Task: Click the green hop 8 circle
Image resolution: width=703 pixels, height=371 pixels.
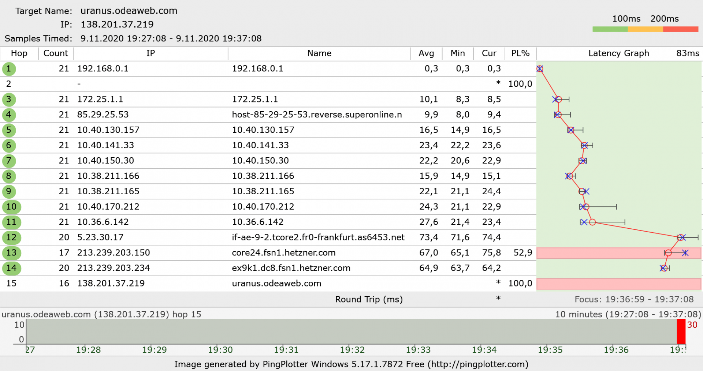Action: (x=9, y=176)
